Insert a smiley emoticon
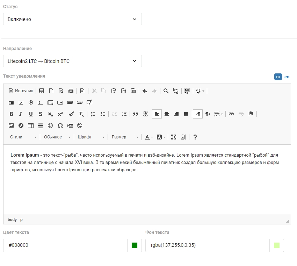Viewport: 297px width, 266px height. click(50, 125)
